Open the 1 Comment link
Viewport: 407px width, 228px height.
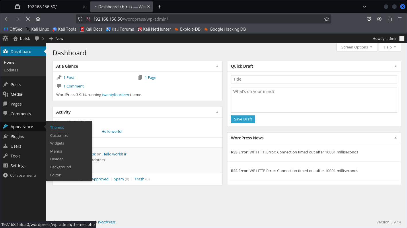[x=73, y=86]
